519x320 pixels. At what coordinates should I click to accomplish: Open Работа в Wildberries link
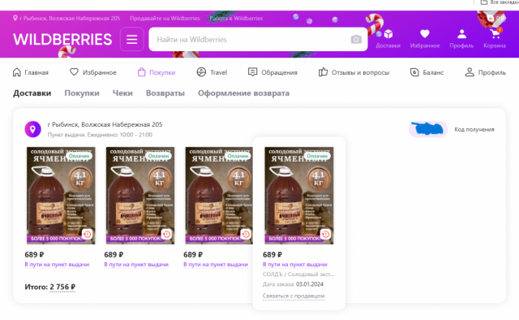click(x=236, y=18)
